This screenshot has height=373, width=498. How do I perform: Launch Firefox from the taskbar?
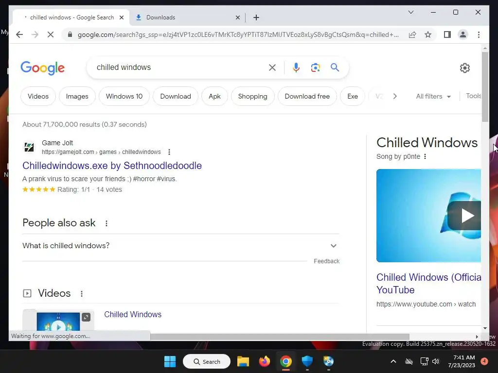pos(264,361)
